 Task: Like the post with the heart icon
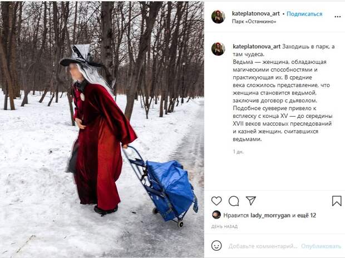[216, 201]
